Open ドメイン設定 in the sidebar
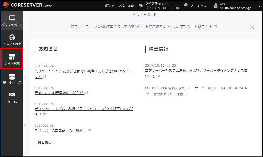This screenshot has width=263, height=157. (12, 40)
